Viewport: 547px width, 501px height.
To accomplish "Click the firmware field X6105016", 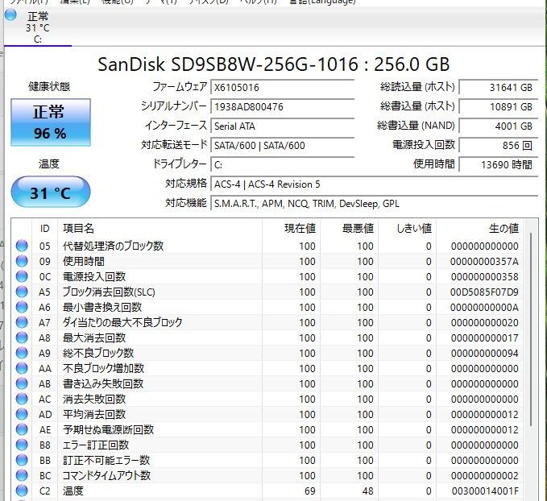I will click(x=283, y=87).
